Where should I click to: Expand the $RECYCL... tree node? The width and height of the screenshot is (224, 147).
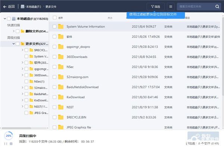[22, 50]
